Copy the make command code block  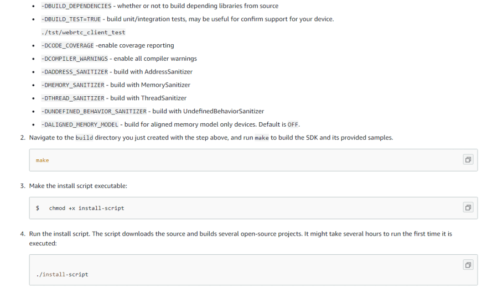[468, 160]
